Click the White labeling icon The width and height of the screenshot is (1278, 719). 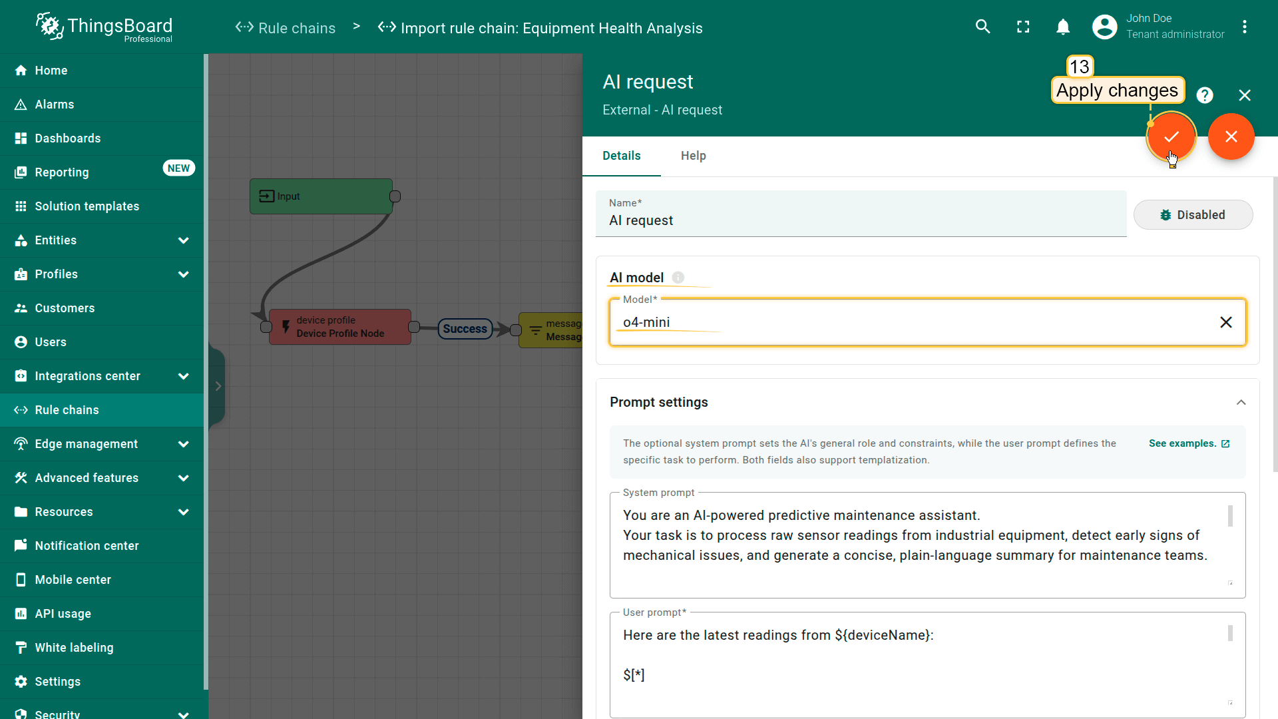[21, 648]
